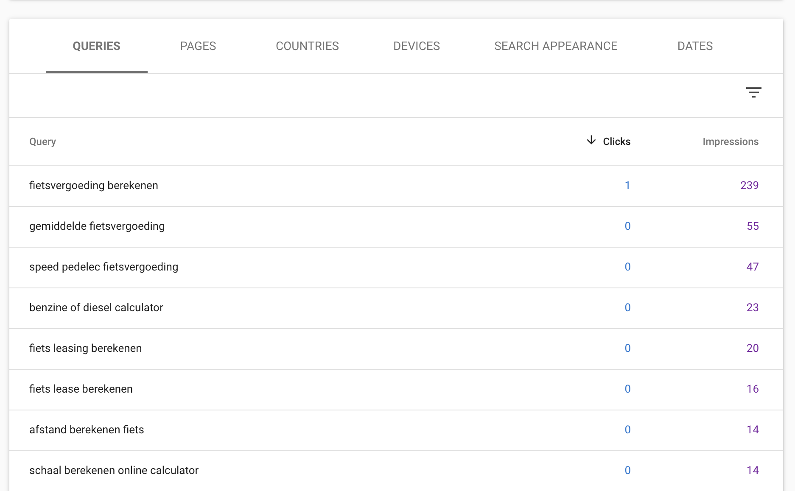
Task: Select query 'gemiddelde fietsvergoeding'
Action: coord(97,226)
